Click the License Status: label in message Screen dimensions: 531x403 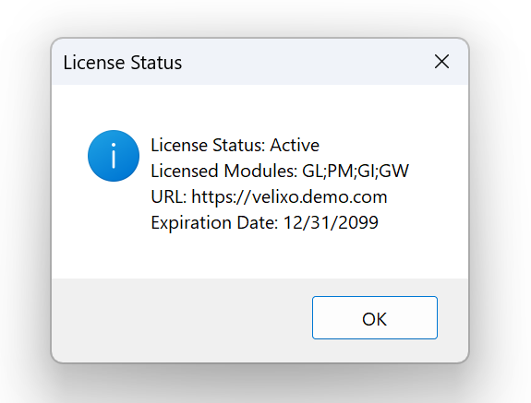tap(208, 145)
